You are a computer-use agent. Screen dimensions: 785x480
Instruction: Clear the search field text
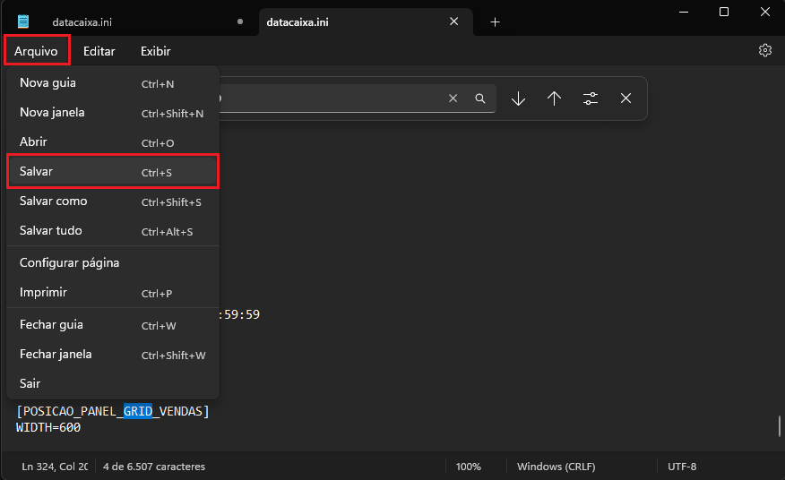[453, 99]
